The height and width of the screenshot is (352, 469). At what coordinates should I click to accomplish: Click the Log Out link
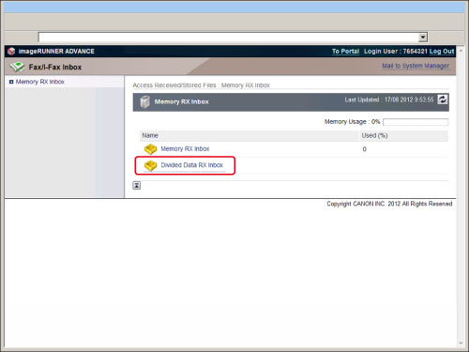[442, 52]
